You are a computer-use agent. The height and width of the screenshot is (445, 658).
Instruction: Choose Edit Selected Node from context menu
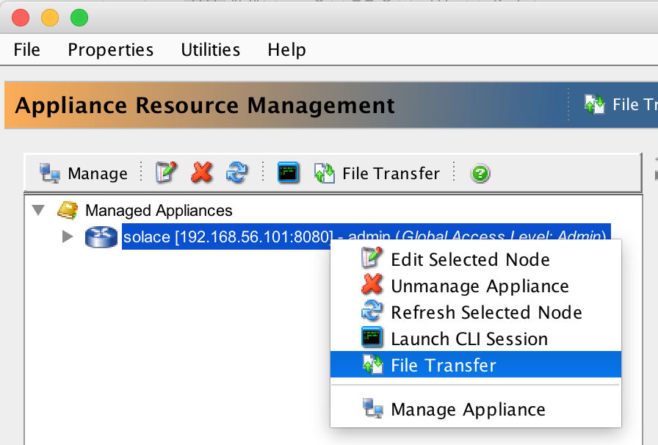click(x=476, y=259)
